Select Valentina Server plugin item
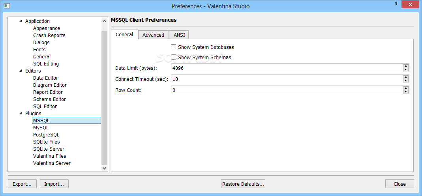 click(x=52, y=163)
